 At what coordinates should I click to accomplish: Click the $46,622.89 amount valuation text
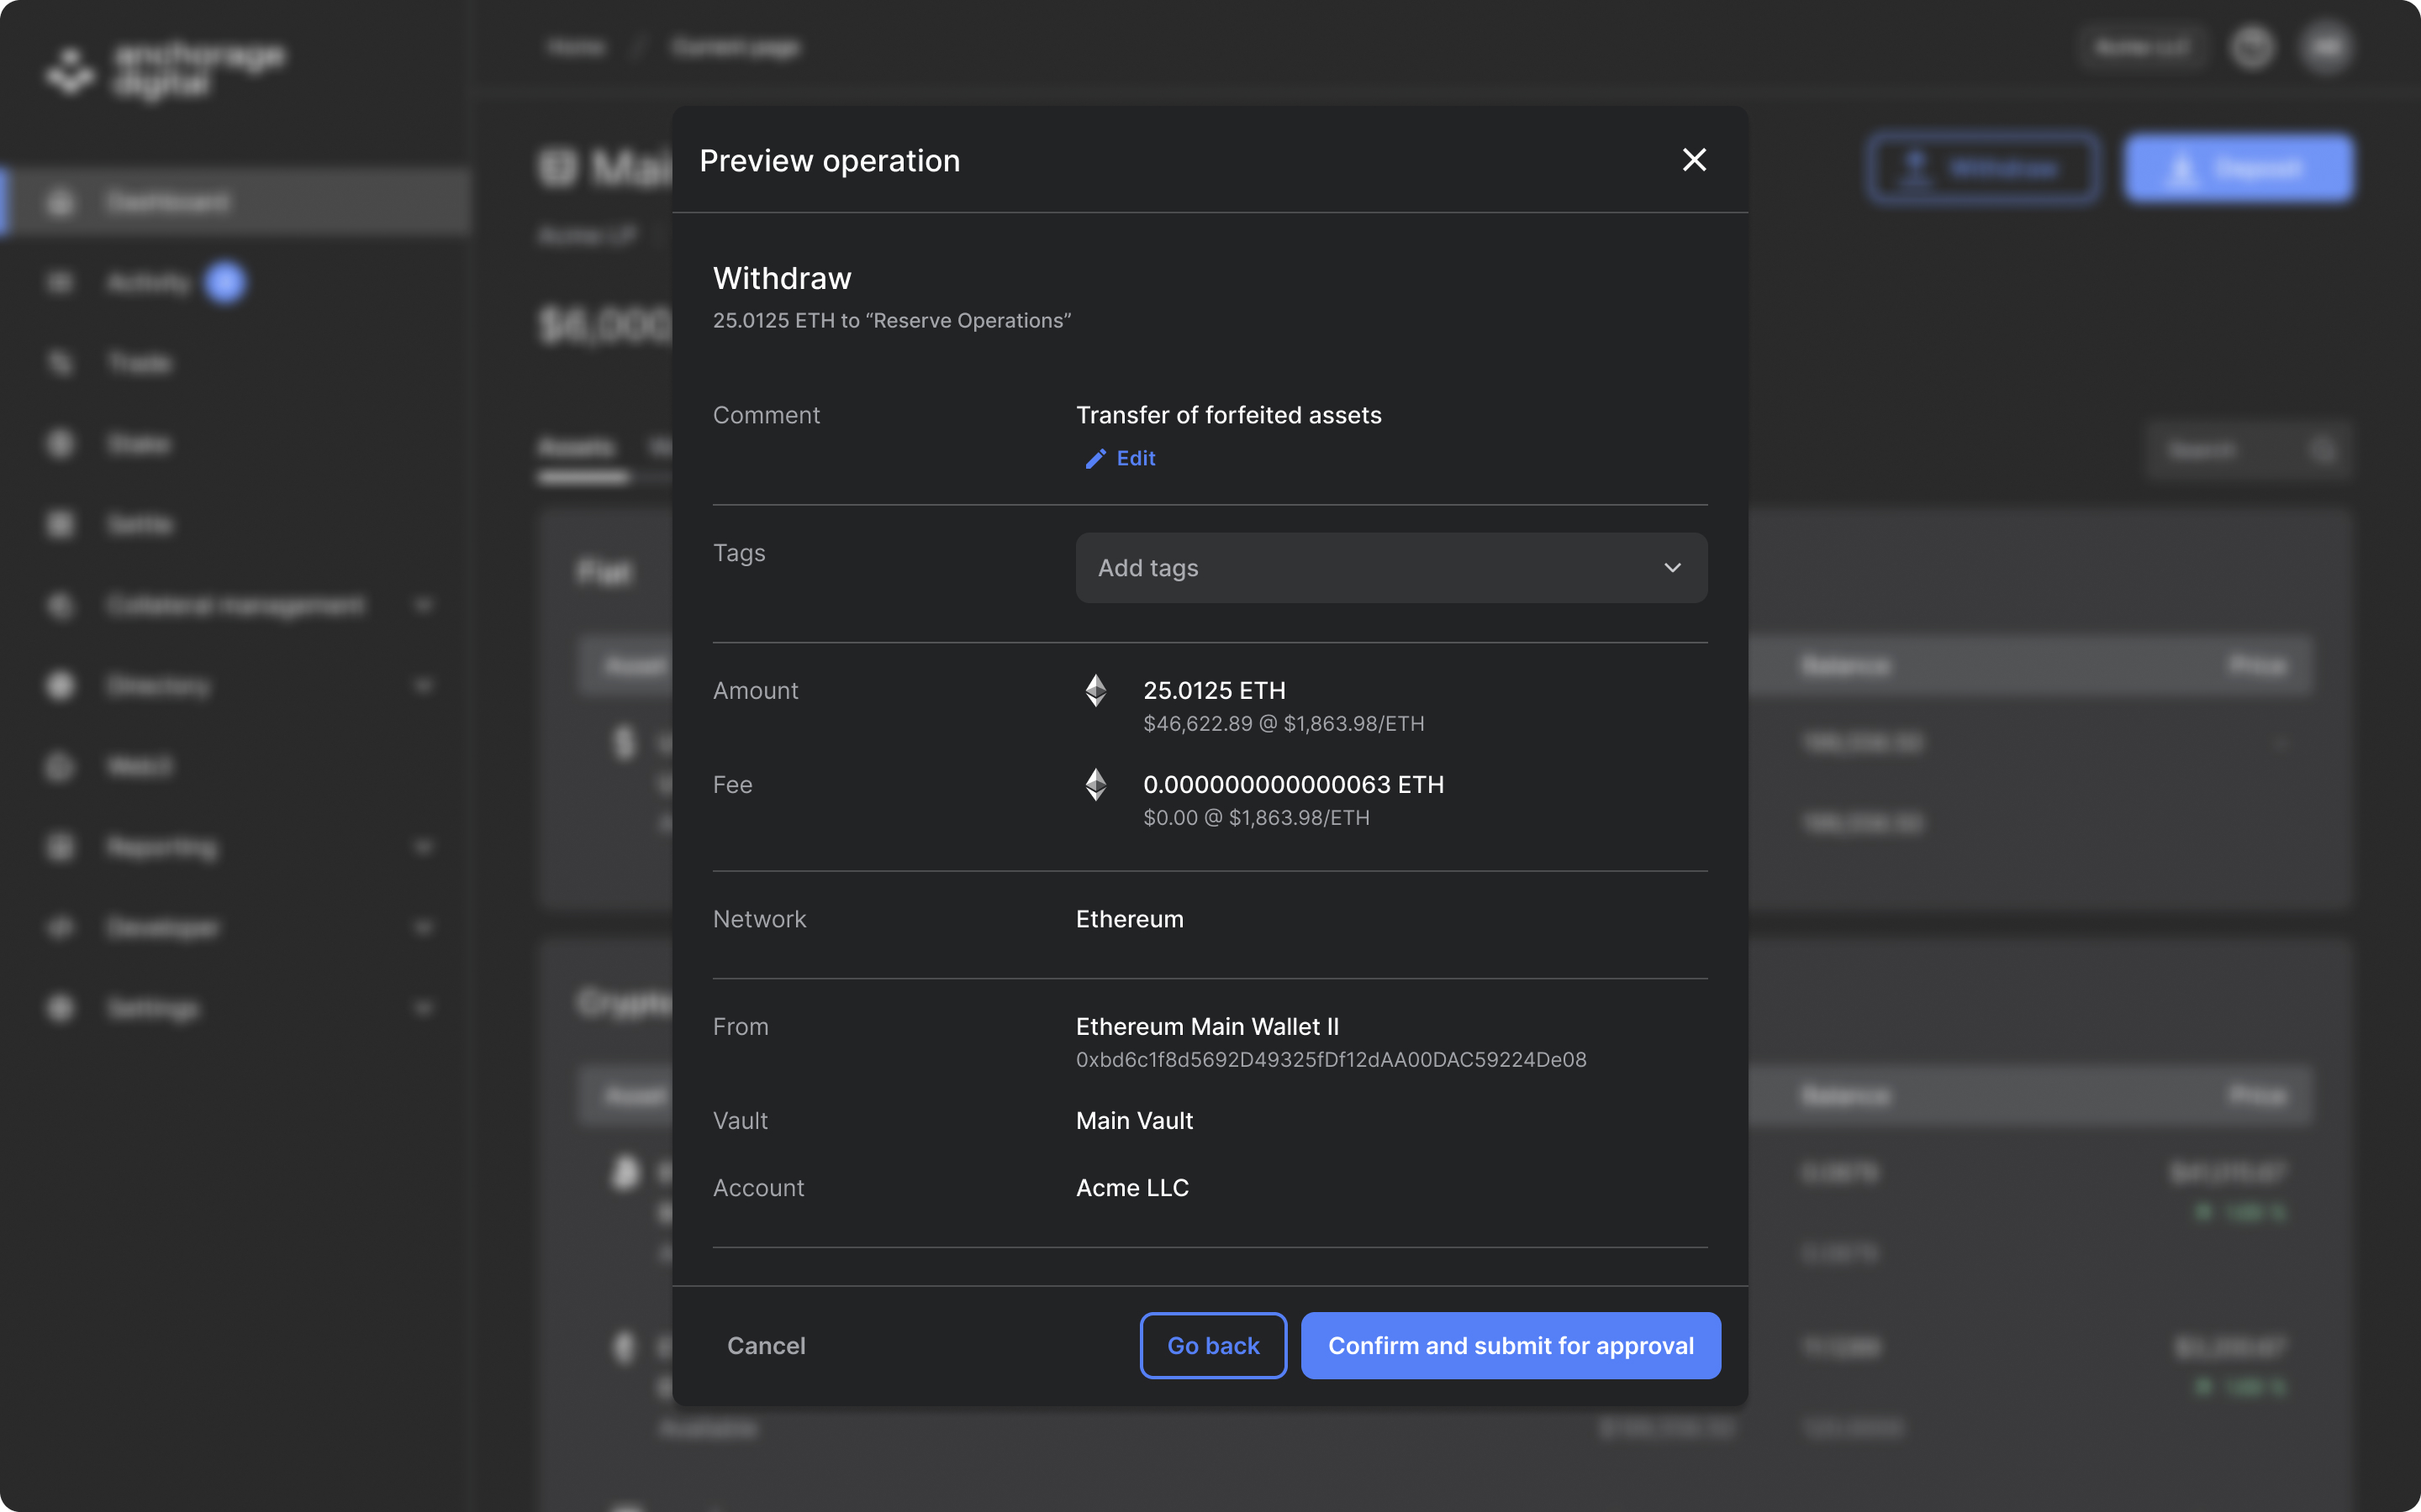(x=1284, y=723)
